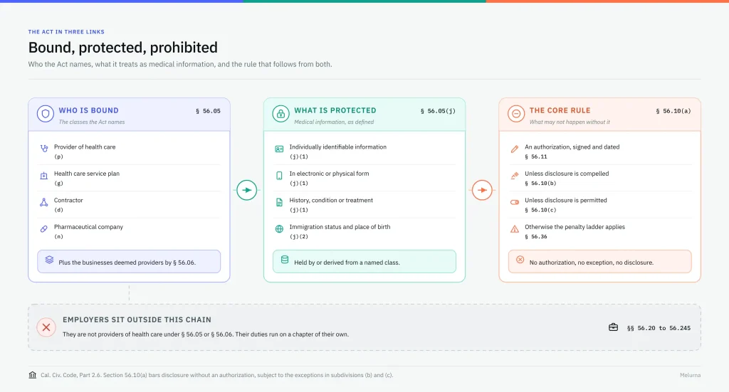The image size is (729, 392).
Task: Click the What Is Protected heading
Action: click(x=335, y=110)
